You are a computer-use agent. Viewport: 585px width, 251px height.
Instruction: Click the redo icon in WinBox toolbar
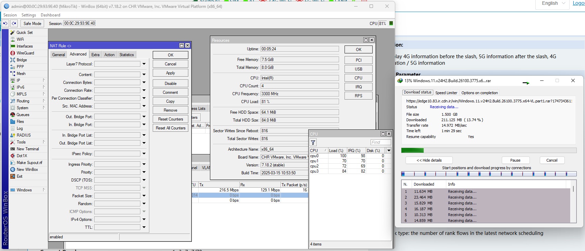pos(14,23)
